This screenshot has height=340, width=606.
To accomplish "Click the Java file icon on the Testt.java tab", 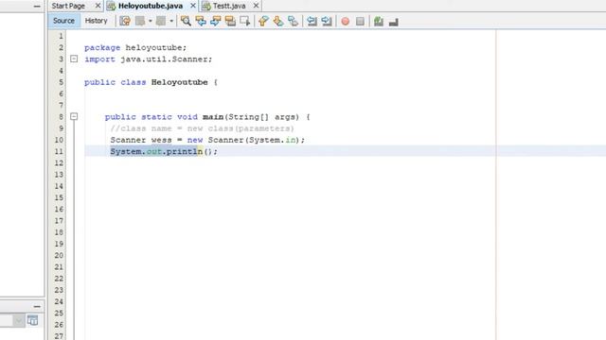I will click(206, 7).
